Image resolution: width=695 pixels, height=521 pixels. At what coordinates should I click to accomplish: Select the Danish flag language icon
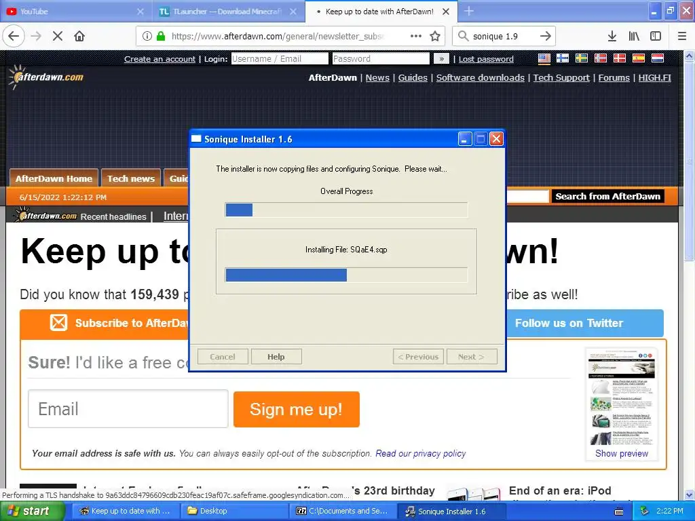click(x=619, y=58)
